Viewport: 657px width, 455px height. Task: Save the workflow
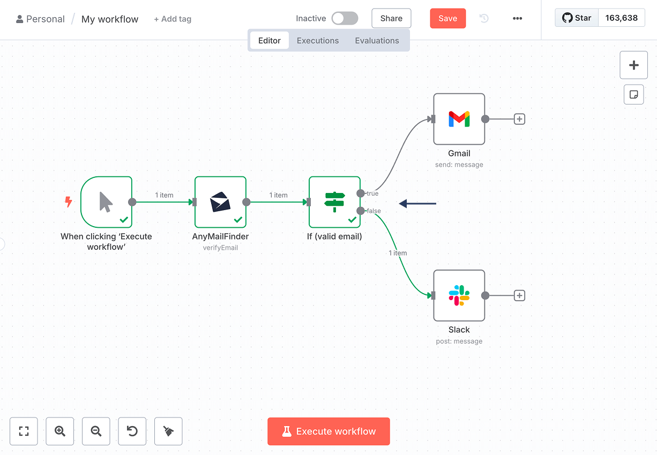click(x=447, y=18)
